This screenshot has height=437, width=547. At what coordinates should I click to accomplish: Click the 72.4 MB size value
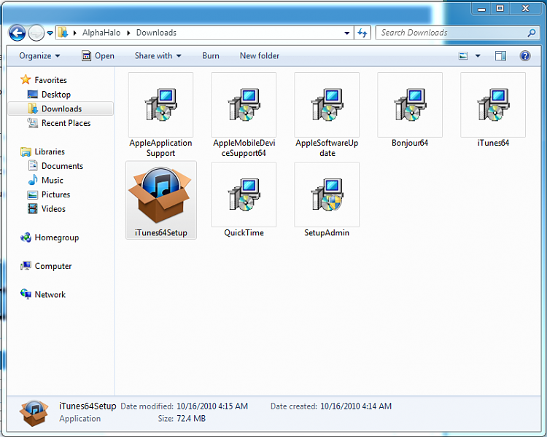tap(191, 419)
